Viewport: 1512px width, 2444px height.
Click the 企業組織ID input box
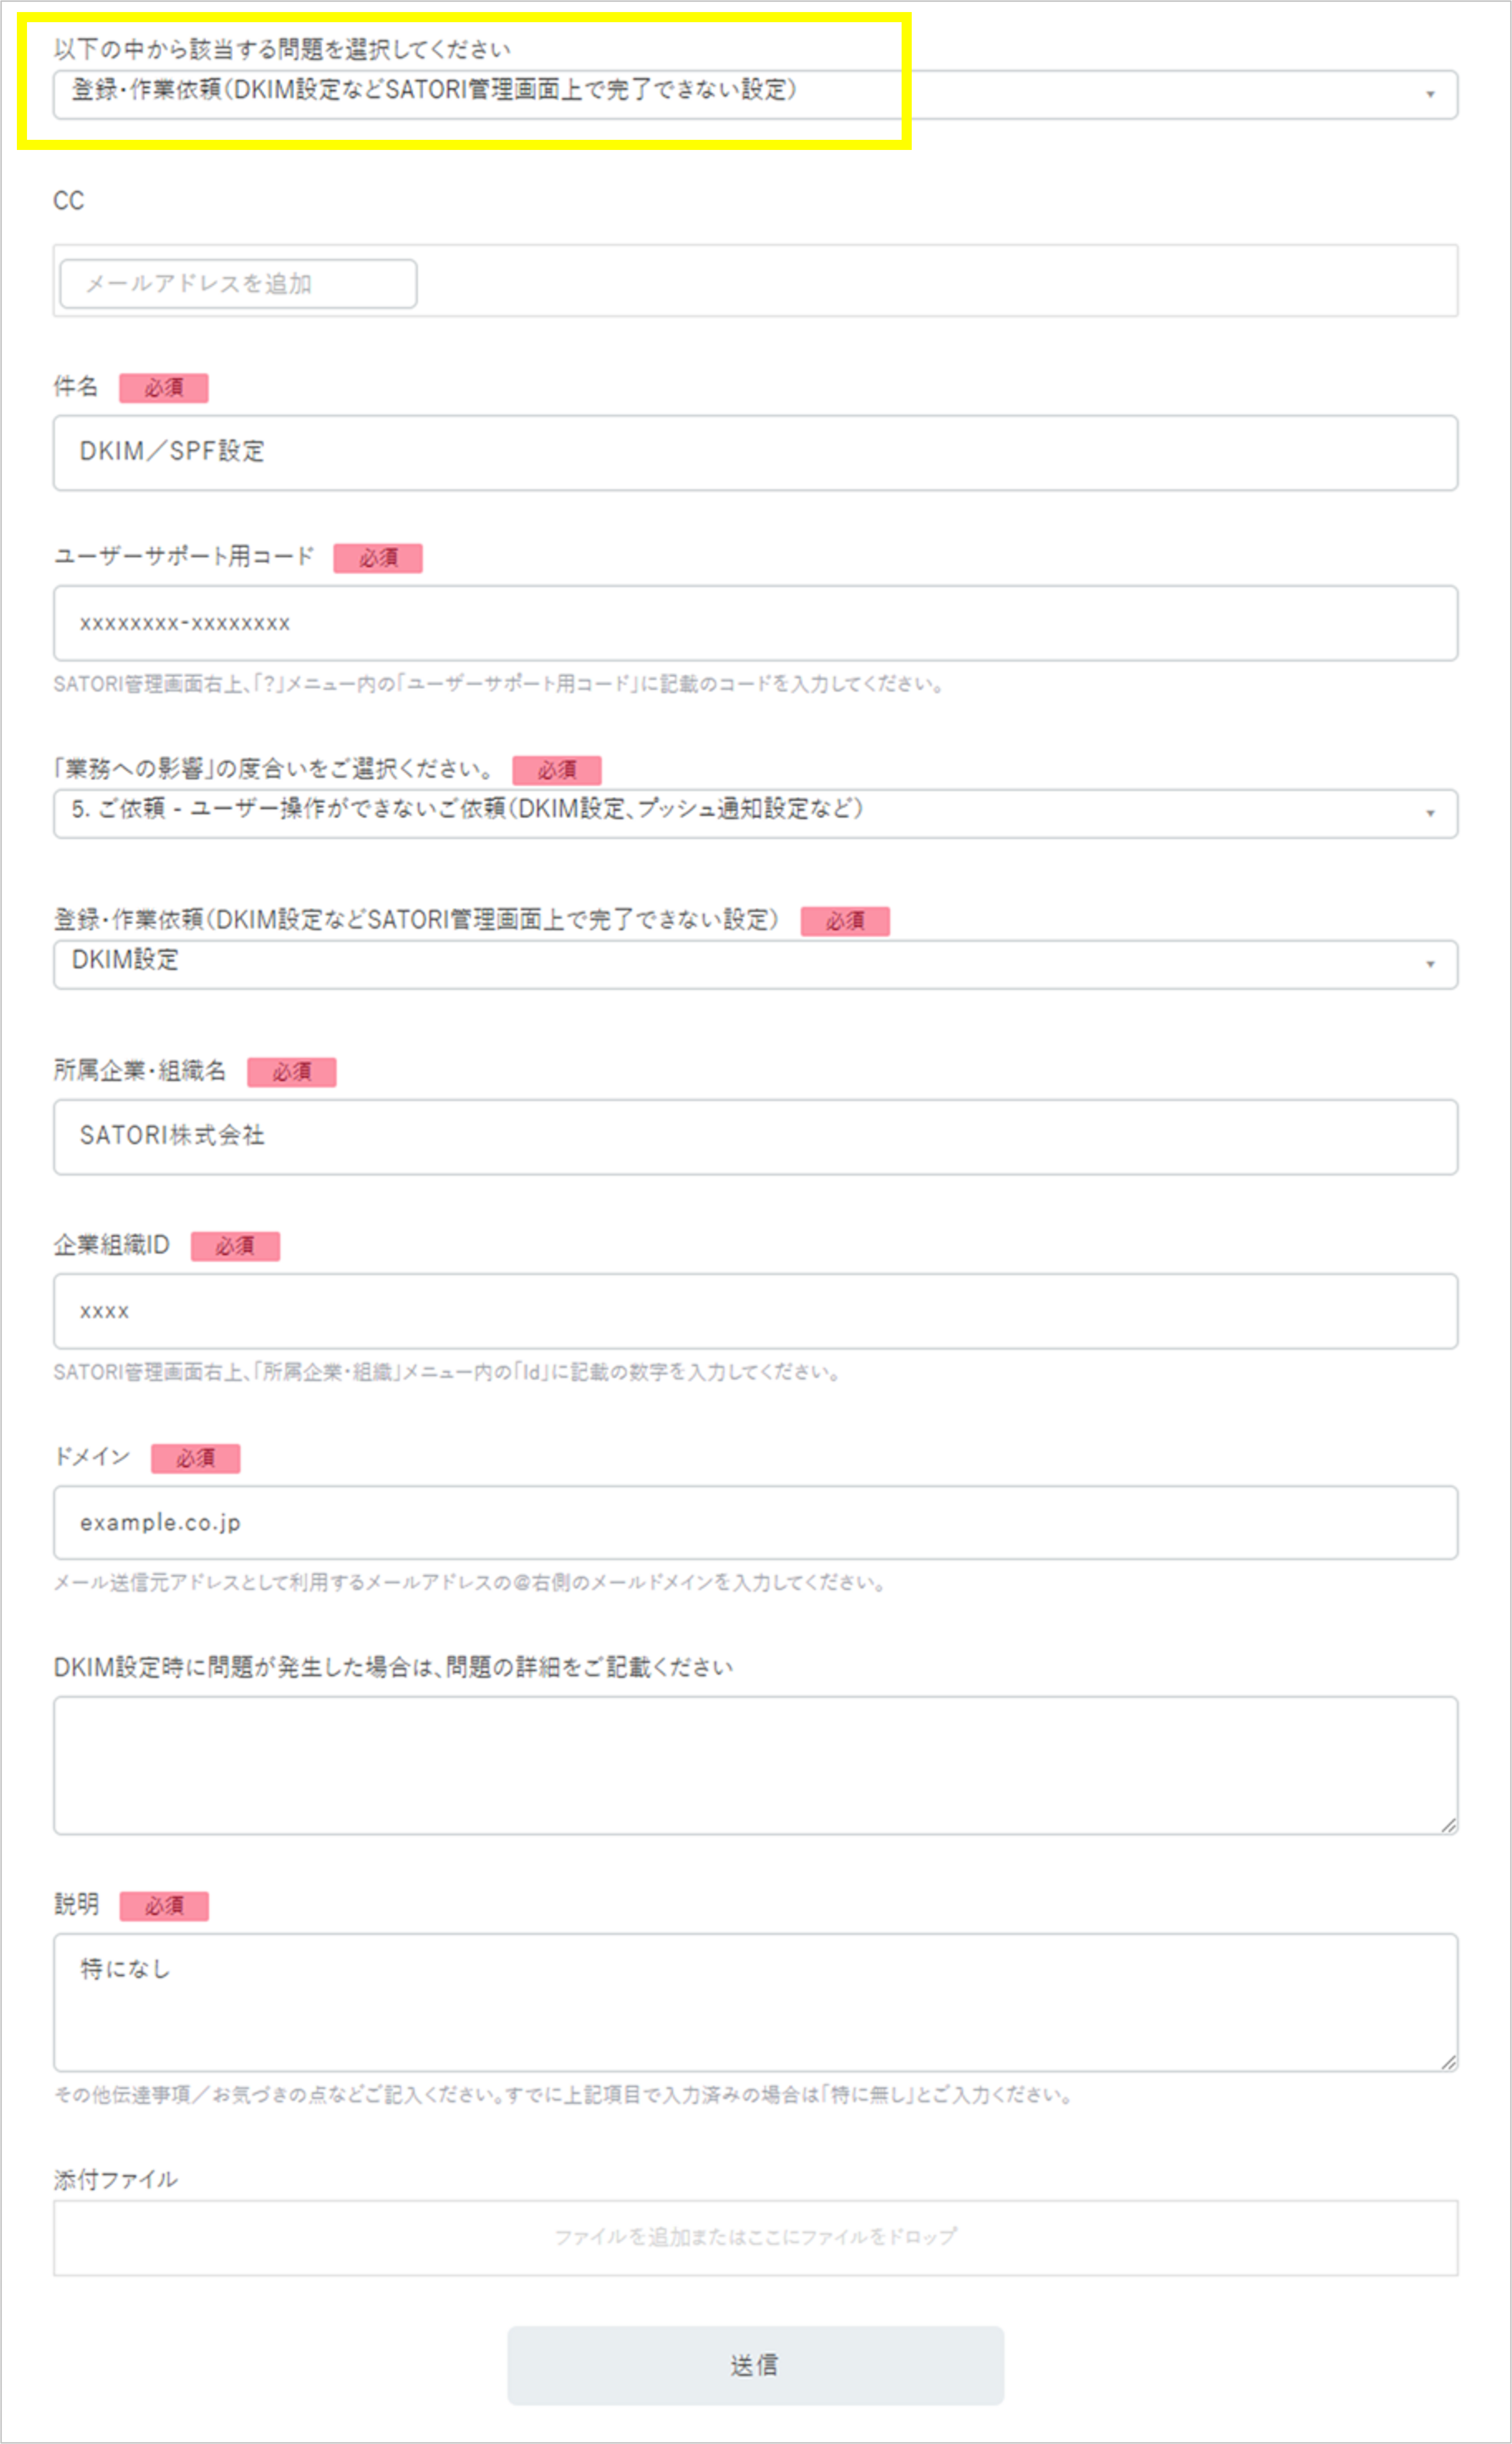[x=754, y=1310]
